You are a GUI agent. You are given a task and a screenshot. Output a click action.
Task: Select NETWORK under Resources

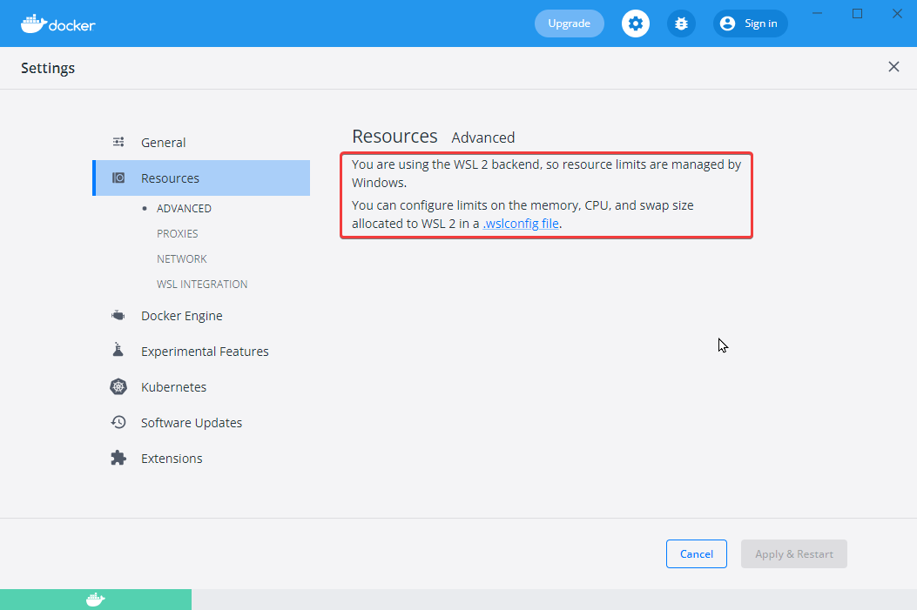point(182,258)
